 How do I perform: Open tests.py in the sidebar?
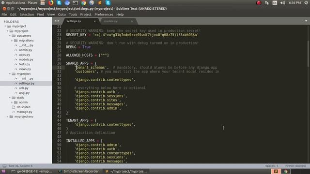pyautogui.click(x=24, y=64)
